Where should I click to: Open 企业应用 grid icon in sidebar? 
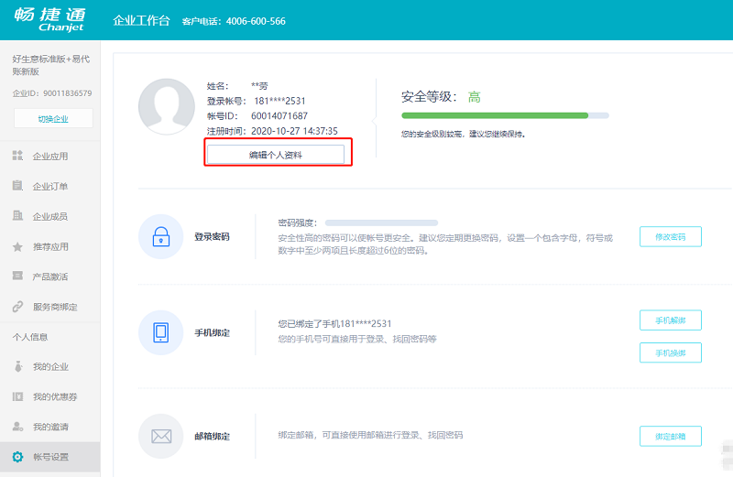[x=17, y=156]
